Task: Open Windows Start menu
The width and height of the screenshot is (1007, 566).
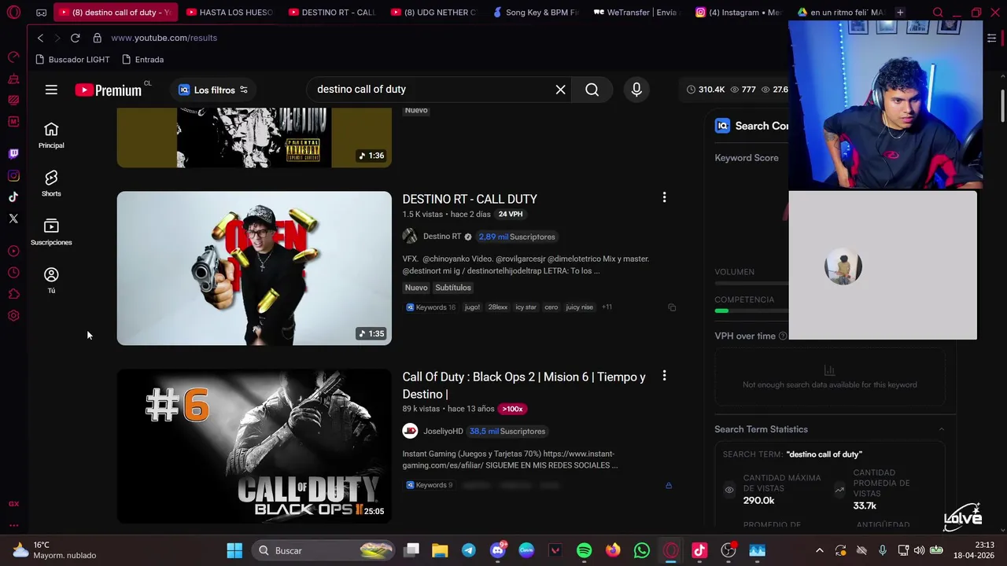Action: 234,550
